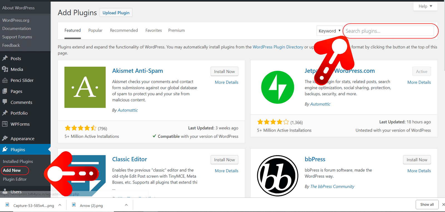The width and height of the screenshot is (445, 212).
Task: Click the Jetpack green logo
Action: coord(278,87)
